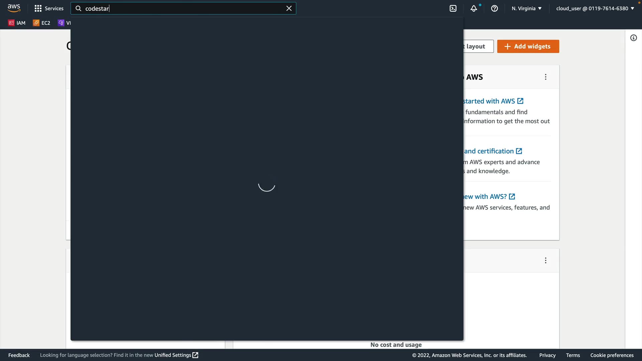642x361 pixels.
Task: Open the info panel icon at right
Action: 633,38
